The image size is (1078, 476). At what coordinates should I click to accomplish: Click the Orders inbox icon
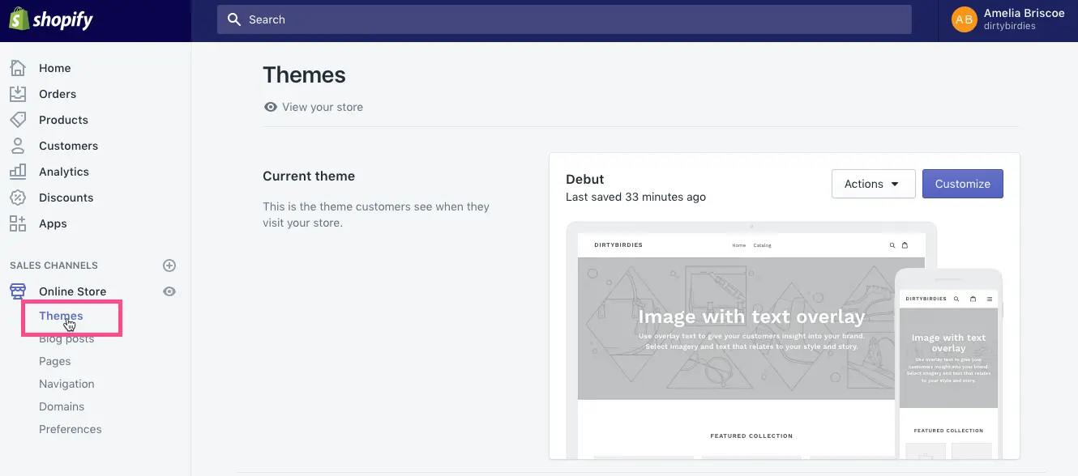(18, 94)
